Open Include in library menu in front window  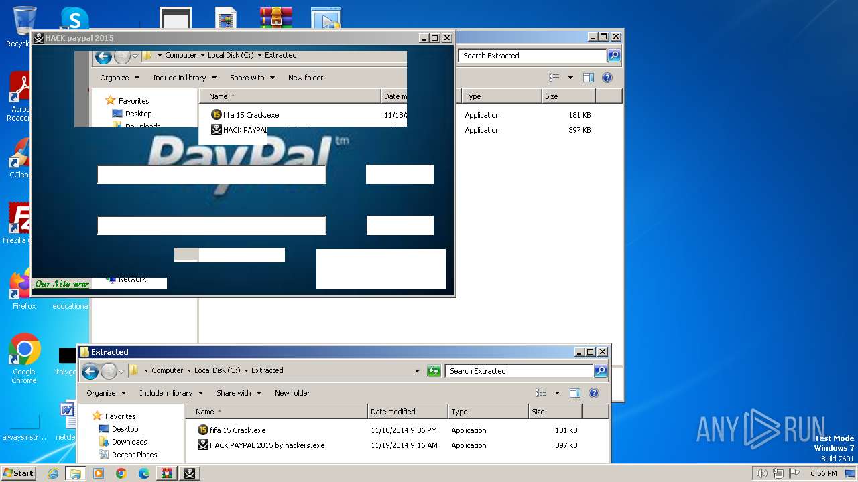[x=171, y=393]
